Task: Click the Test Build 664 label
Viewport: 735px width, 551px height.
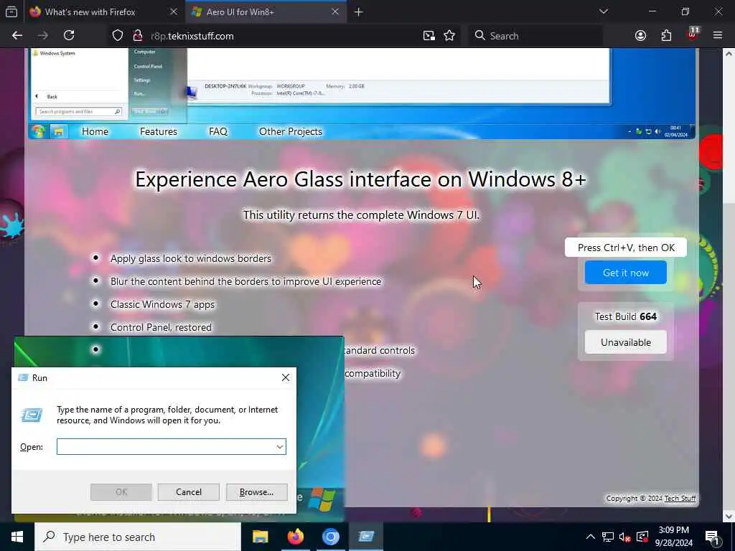Action: click(626, 316)
